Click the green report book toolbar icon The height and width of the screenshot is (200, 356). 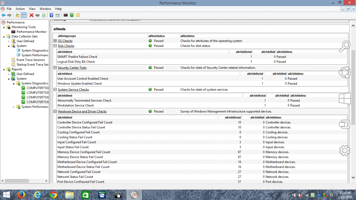[x=72, y=15]
